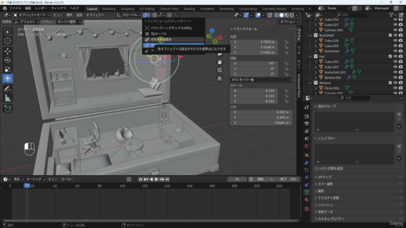Toggle Window collection exclude checkbox
This screenshot has height=228, width=406.
tap(390, 83)
